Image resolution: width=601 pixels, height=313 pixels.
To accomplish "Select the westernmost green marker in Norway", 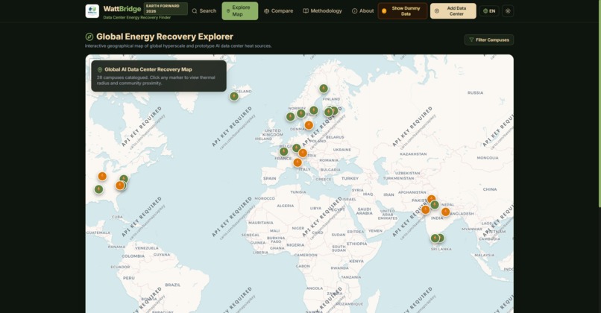I will pyautogui.click(x=291, y=116).
